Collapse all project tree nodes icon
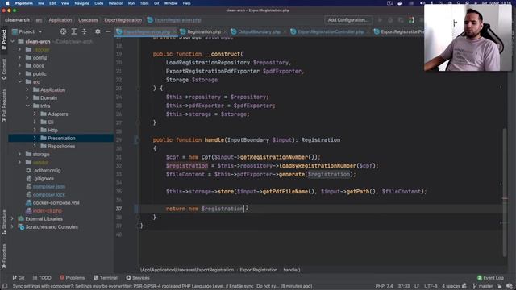This screenshot has height=290, width=516. point(84,31)
